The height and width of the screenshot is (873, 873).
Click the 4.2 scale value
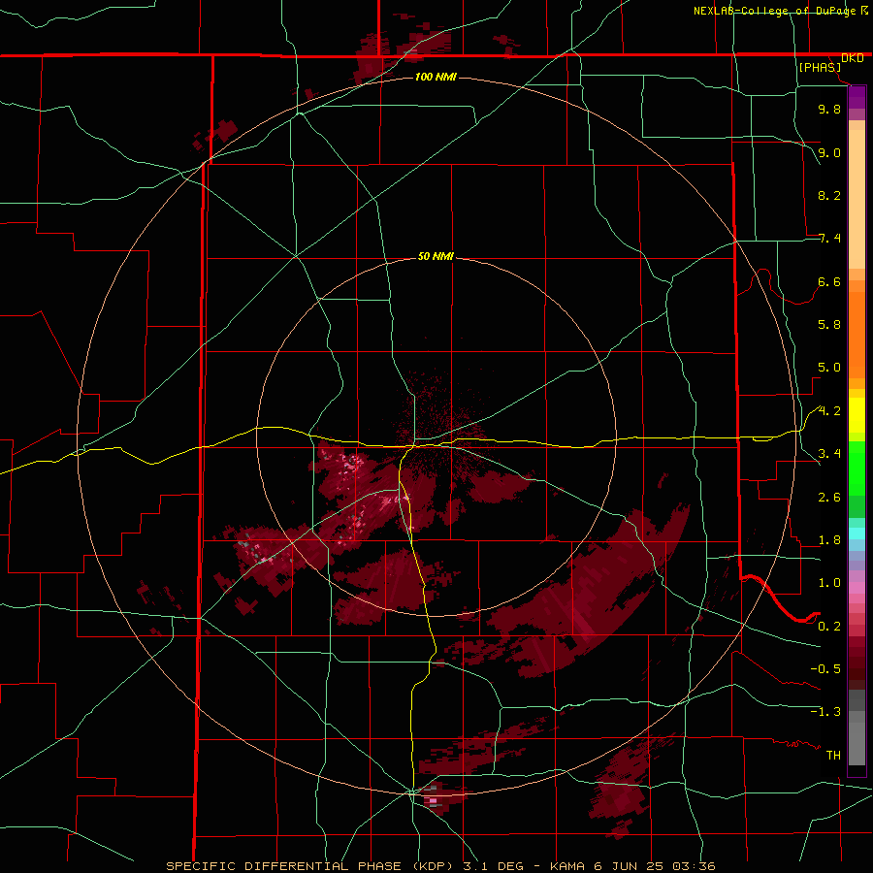point(829,411)
